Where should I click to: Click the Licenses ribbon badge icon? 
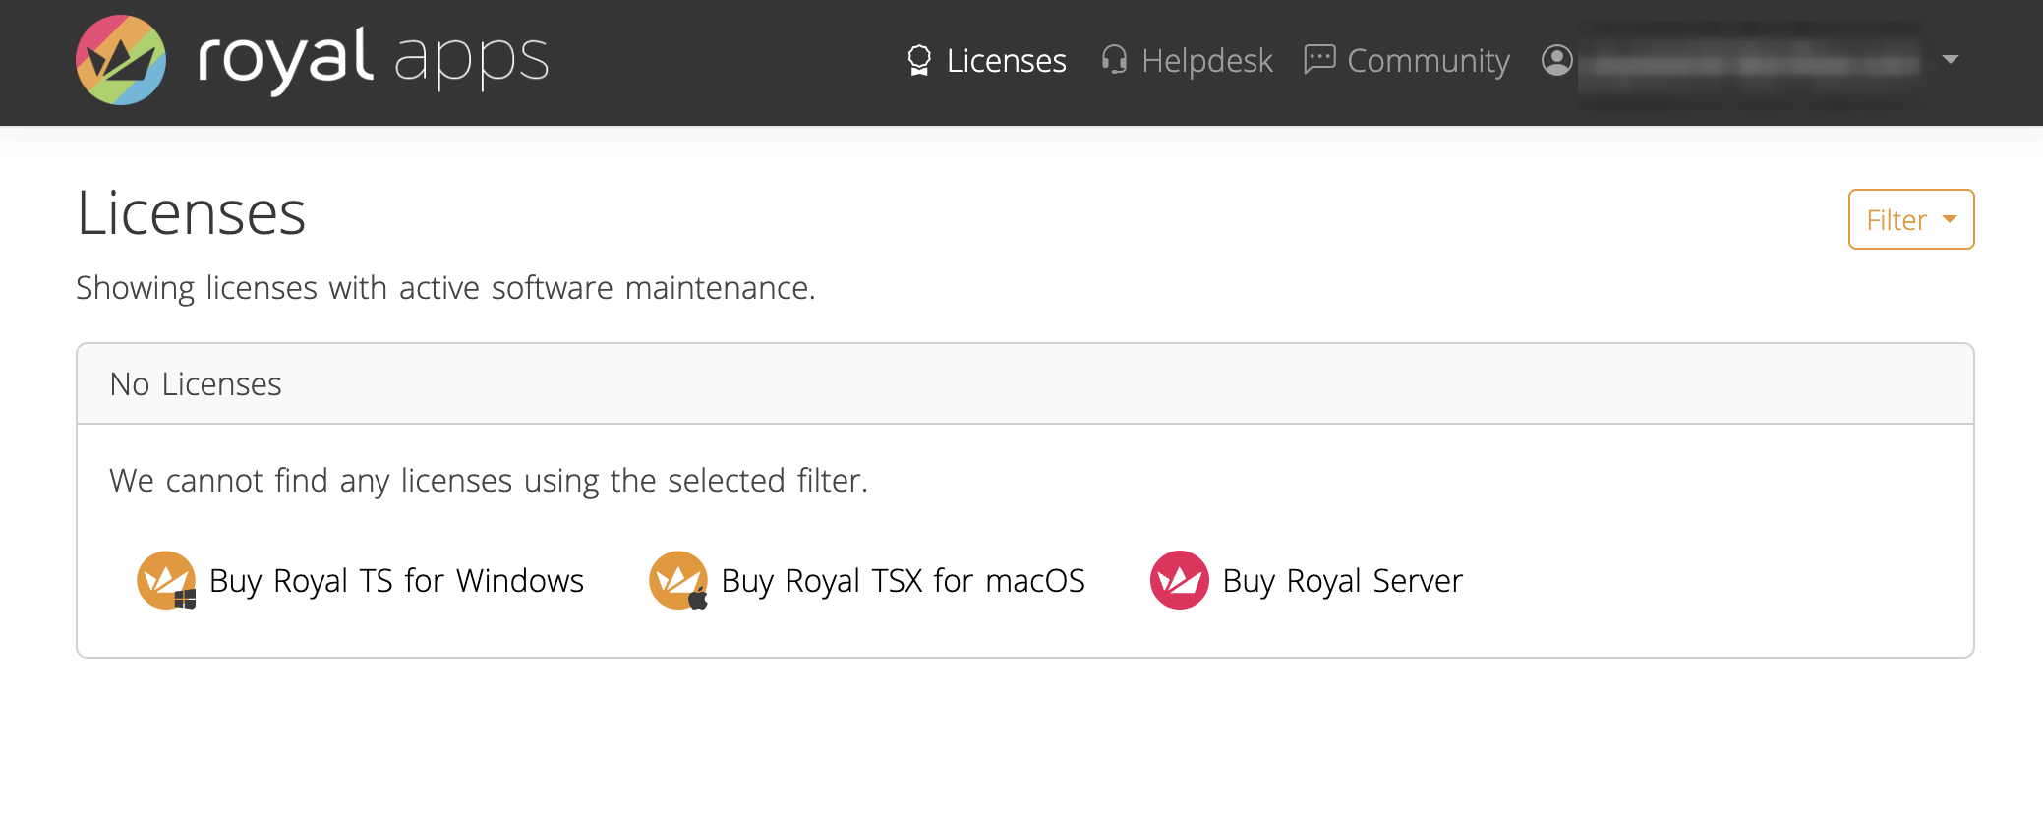coord(918,60)
